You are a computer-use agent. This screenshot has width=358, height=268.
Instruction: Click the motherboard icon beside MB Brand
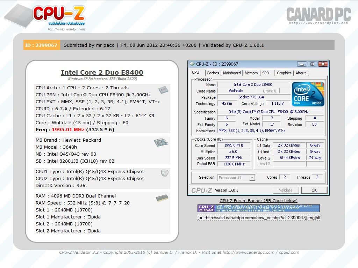click(161, 142)
